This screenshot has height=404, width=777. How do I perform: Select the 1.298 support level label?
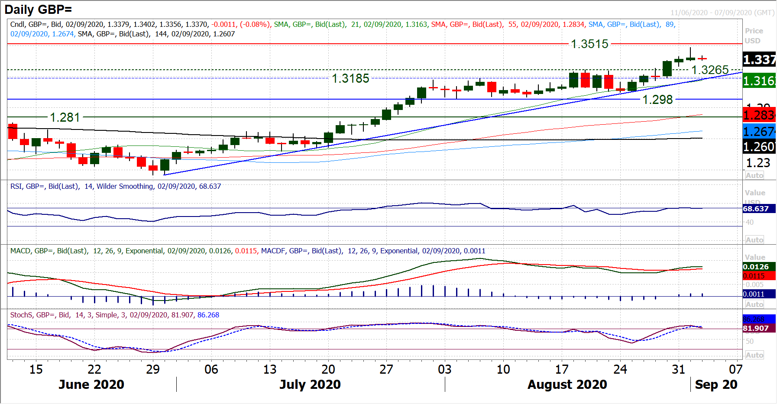coord(657,100)
